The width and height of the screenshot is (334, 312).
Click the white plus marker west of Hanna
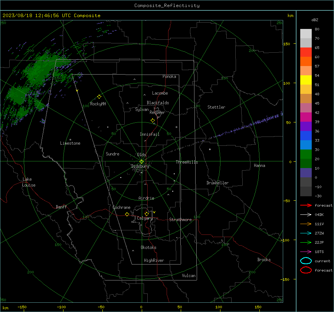point(210,149)
